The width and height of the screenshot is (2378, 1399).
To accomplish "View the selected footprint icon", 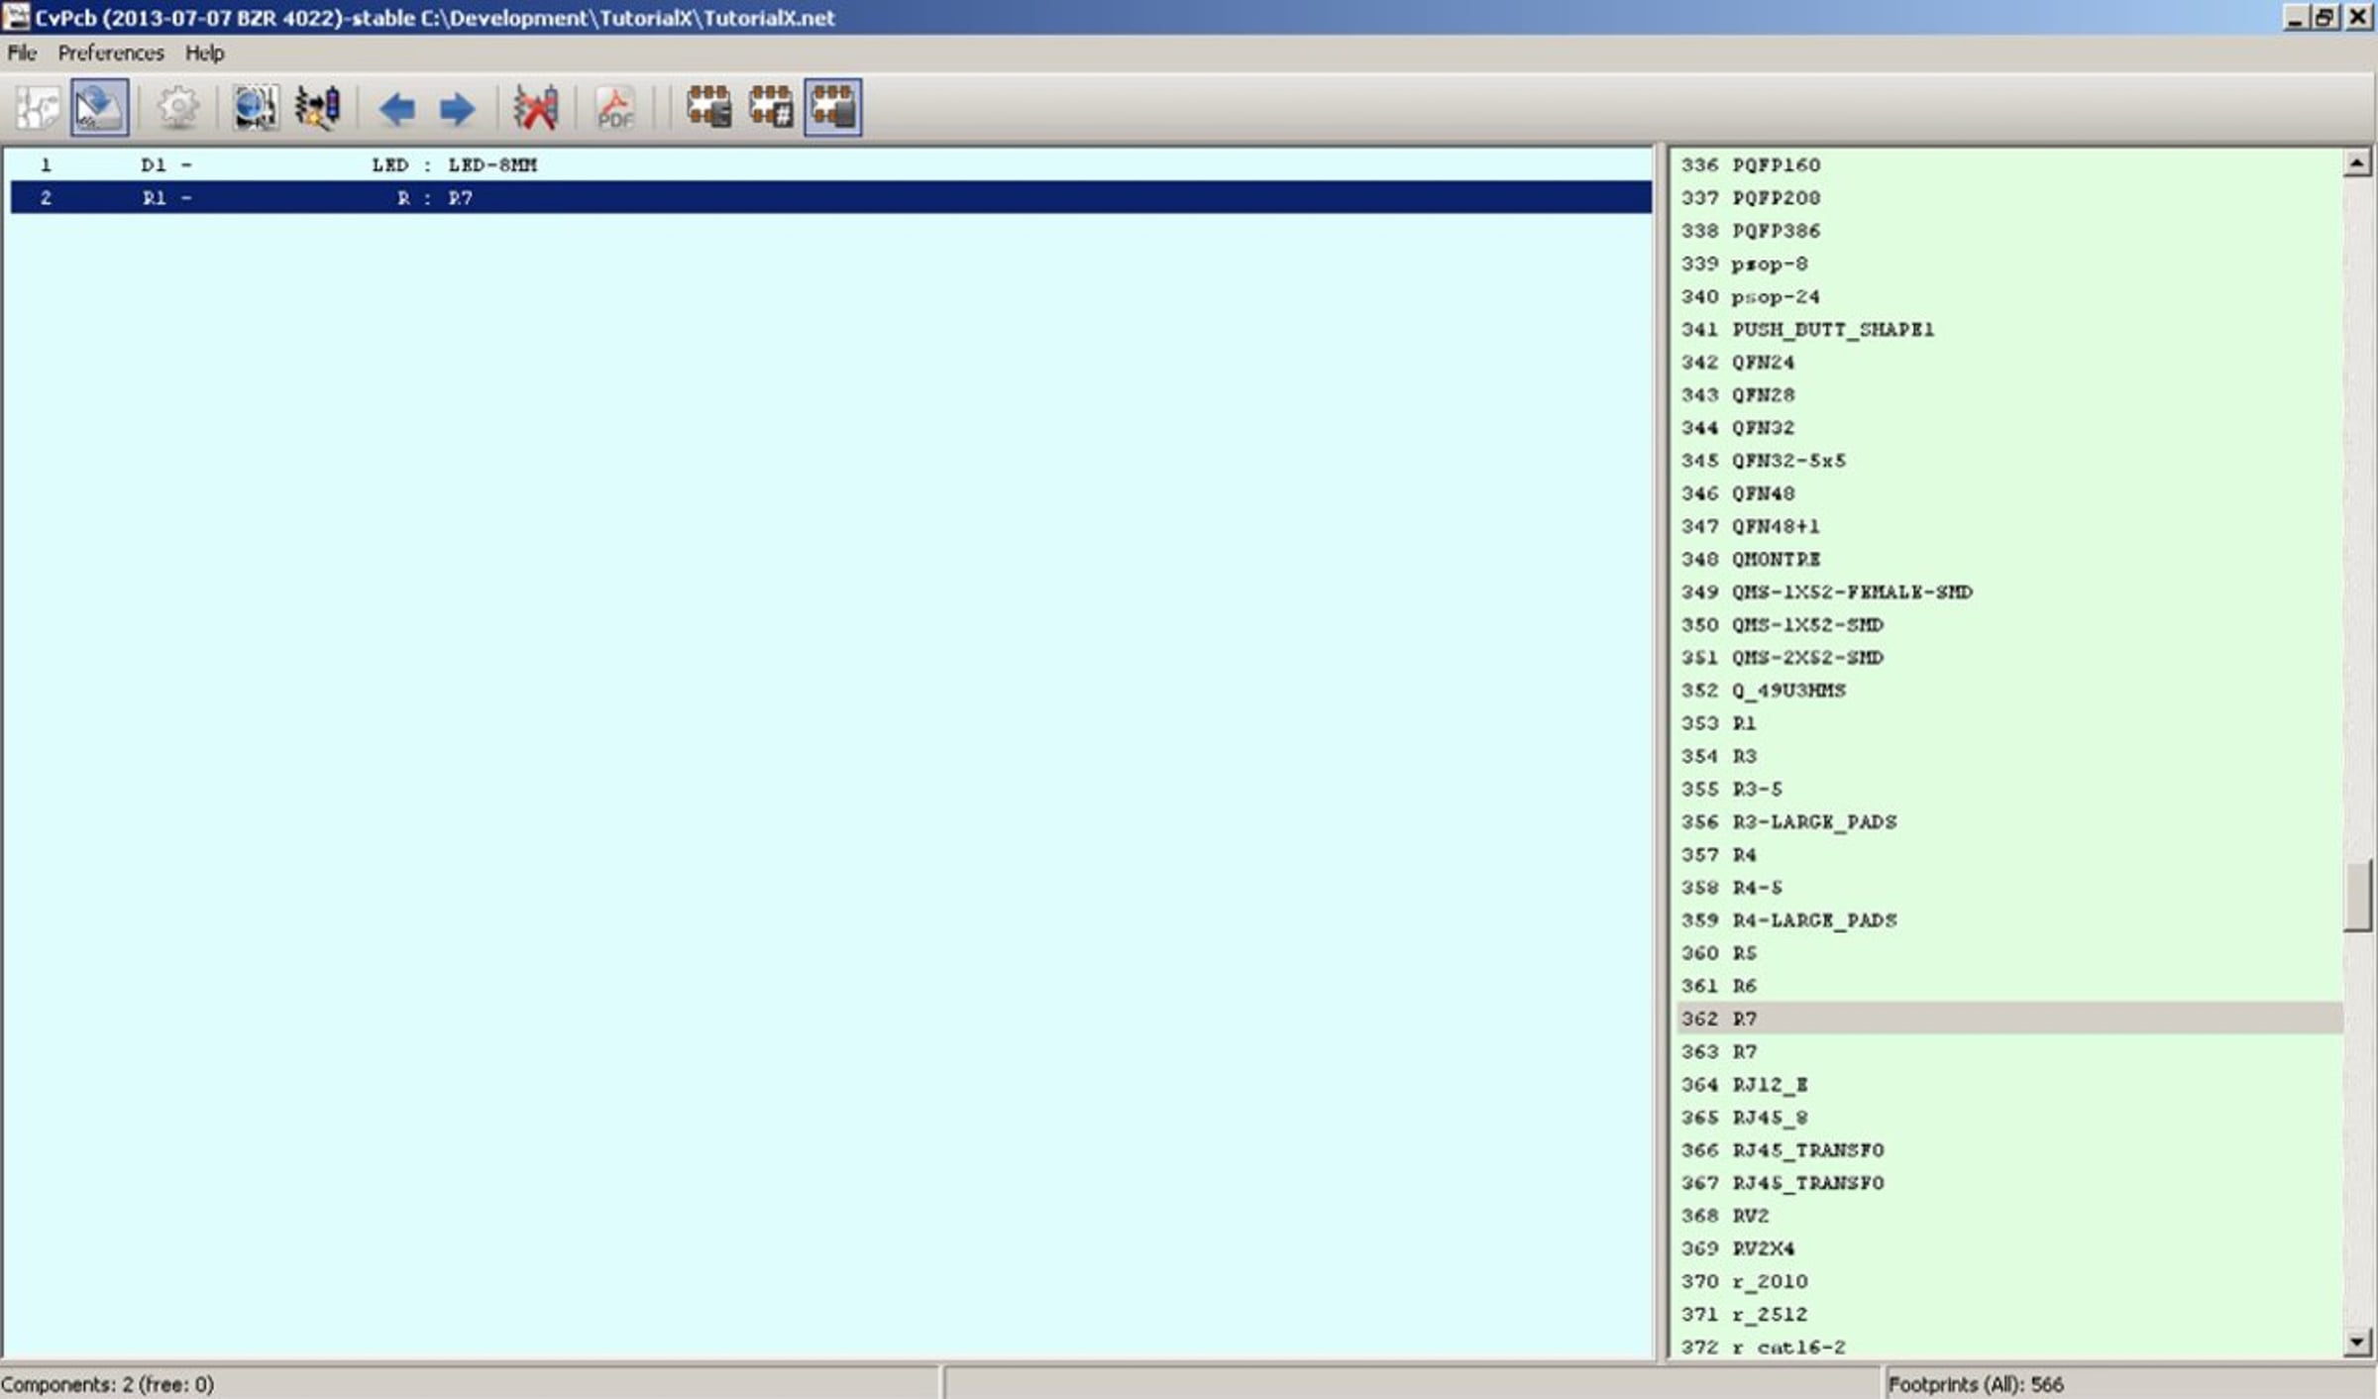I will (255, 107).
